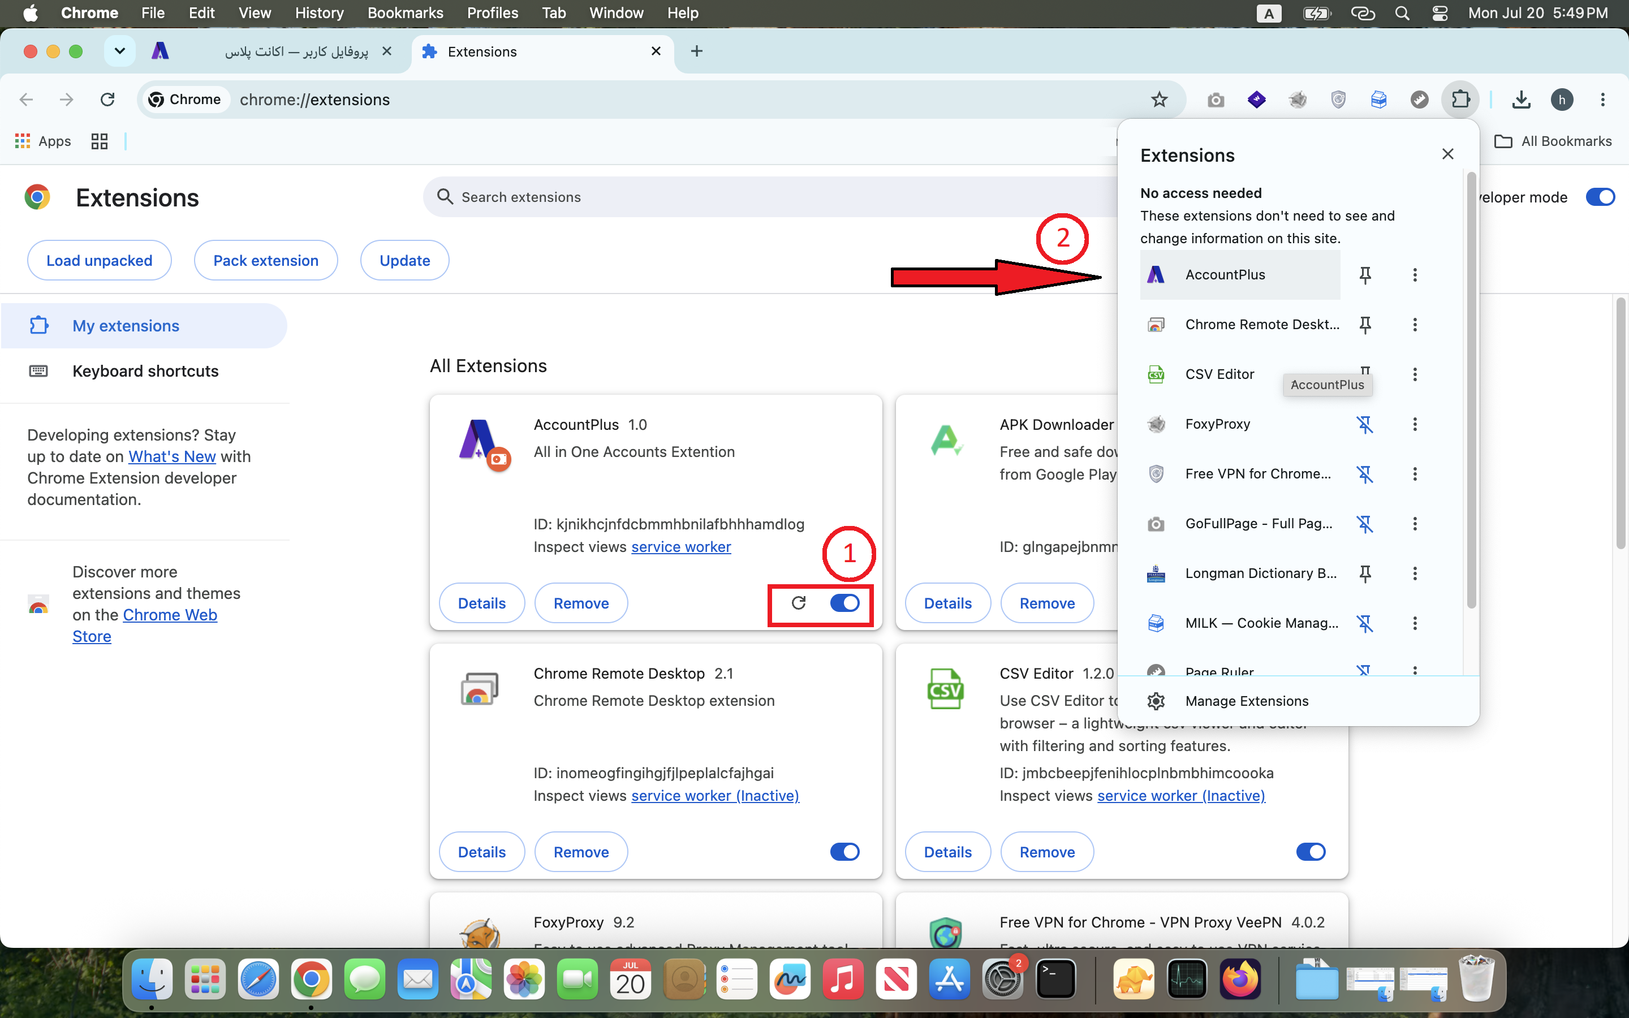Open more options for FoxyProxy

1415,424
